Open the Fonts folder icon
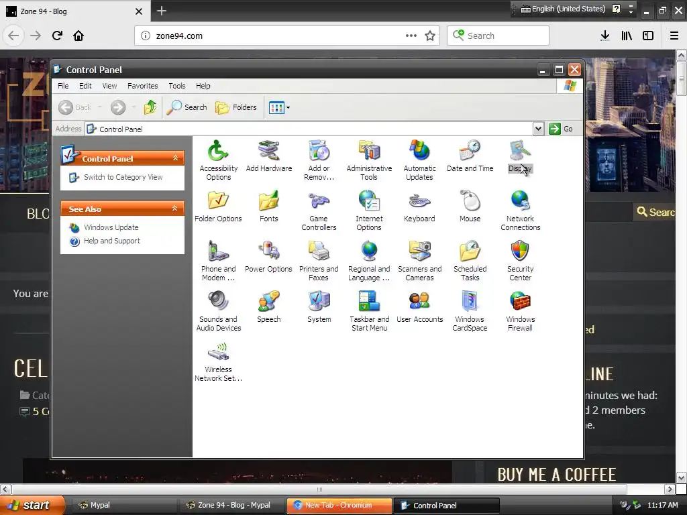Screen dimensions: 687x515 pyautogui.click(x=268, y=206)
